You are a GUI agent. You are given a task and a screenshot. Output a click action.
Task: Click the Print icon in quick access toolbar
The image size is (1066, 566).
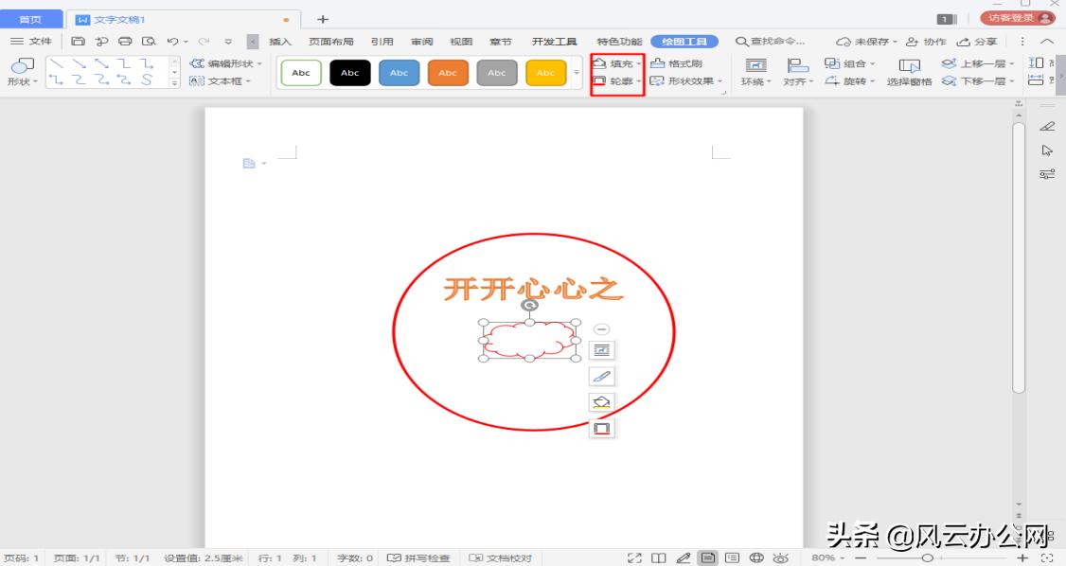[x=125, y=42]
